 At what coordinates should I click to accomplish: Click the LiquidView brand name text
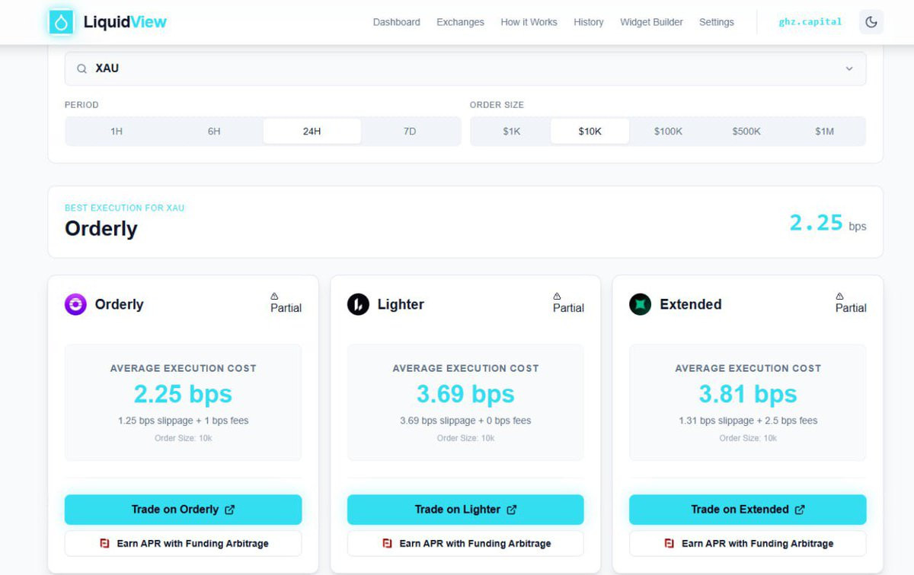[125, 22]
